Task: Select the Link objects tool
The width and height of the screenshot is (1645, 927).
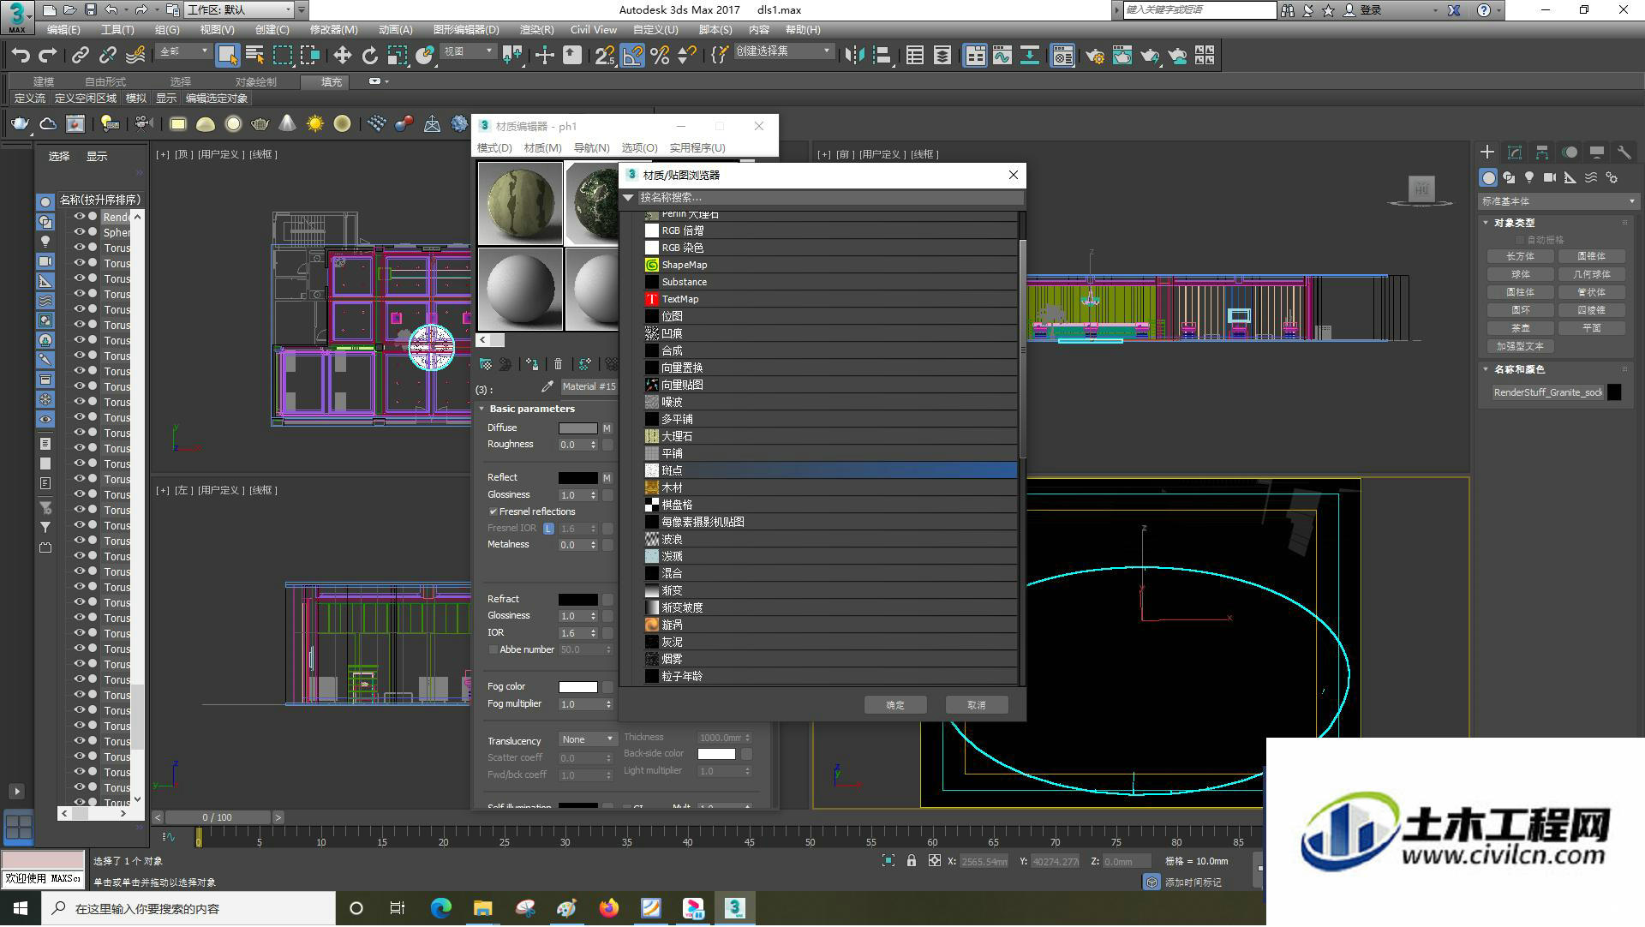Action: coord(81,56)
